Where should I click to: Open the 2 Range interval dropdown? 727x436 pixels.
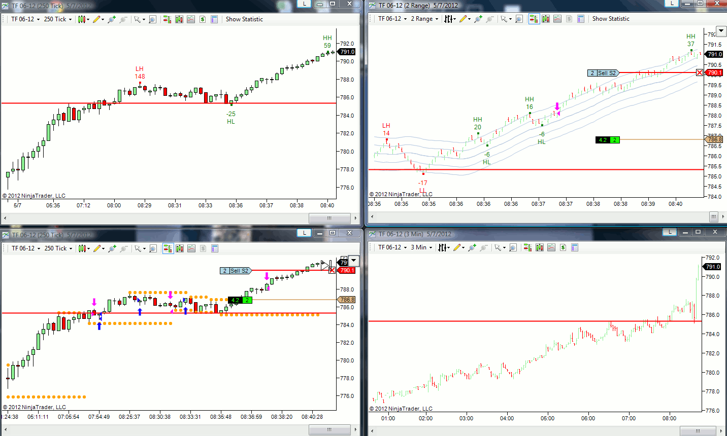[424, 19]
